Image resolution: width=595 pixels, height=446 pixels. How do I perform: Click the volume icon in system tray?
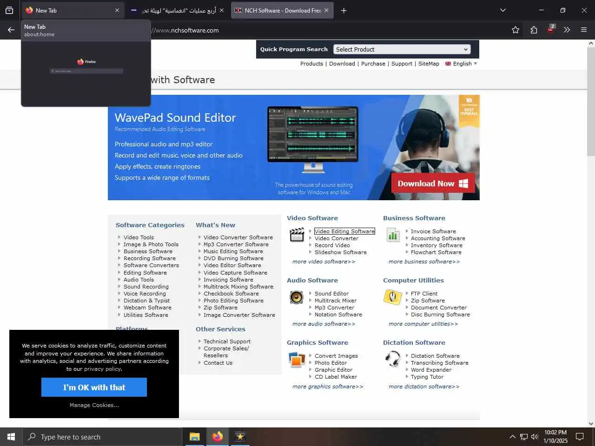(535, 437)
